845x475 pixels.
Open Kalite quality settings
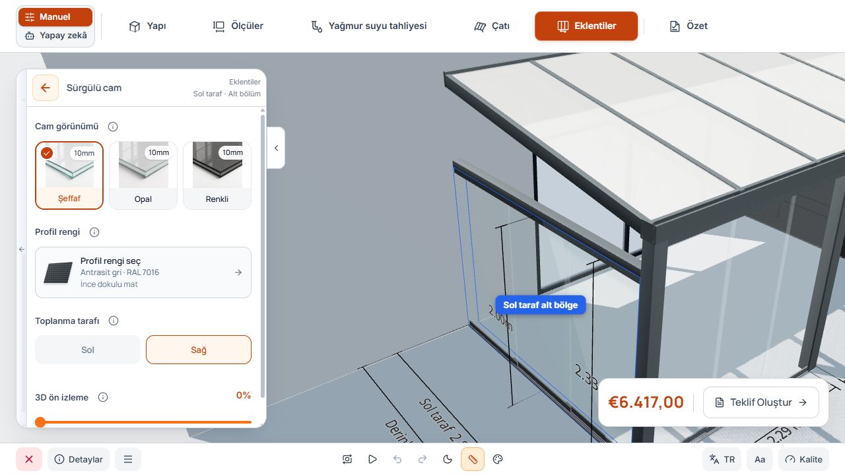(803, 459)
